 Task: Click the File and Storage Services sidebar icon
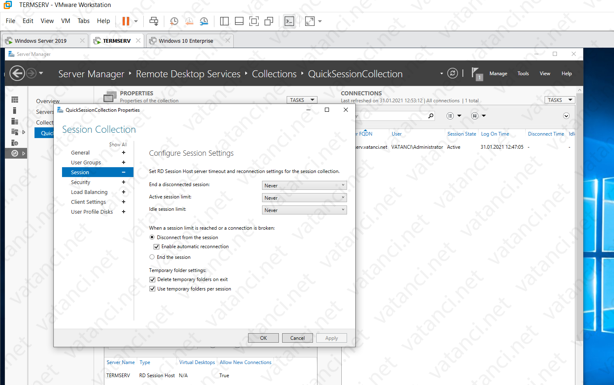click(15, 132)
